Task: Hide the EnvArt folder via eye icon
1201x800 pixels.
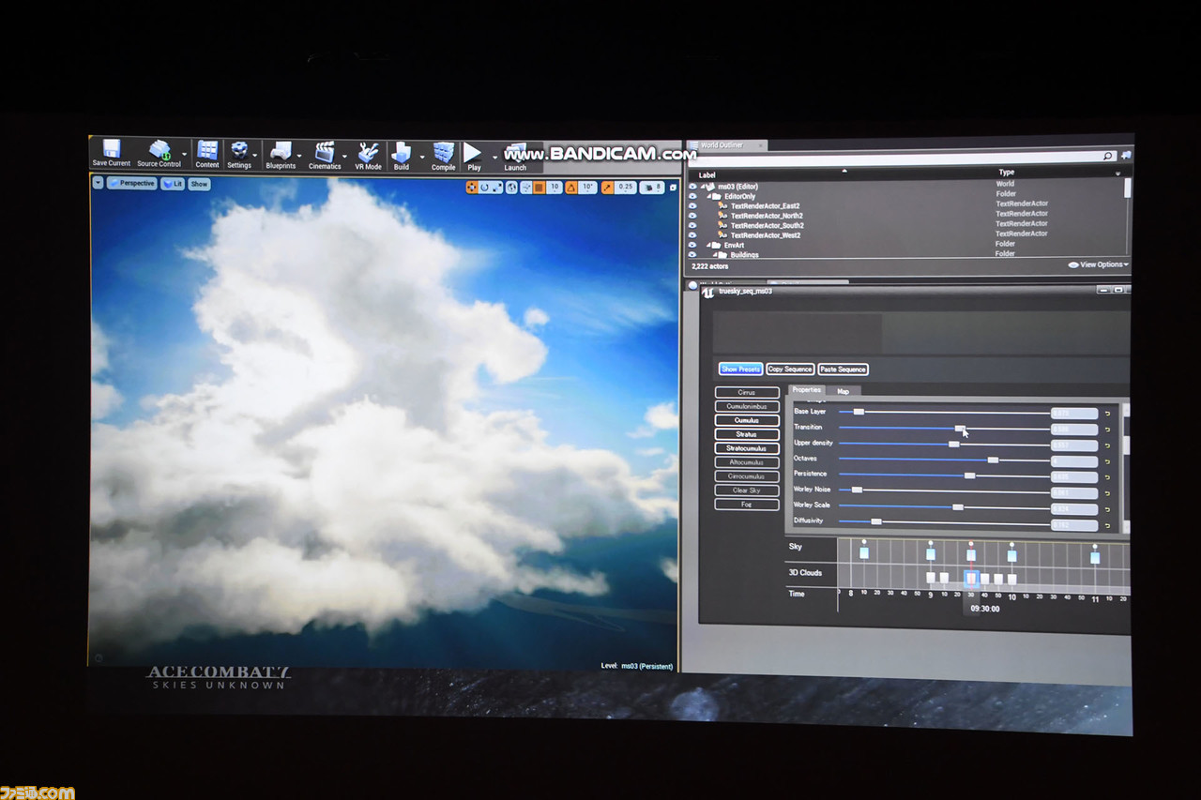Action: [694, 245]
